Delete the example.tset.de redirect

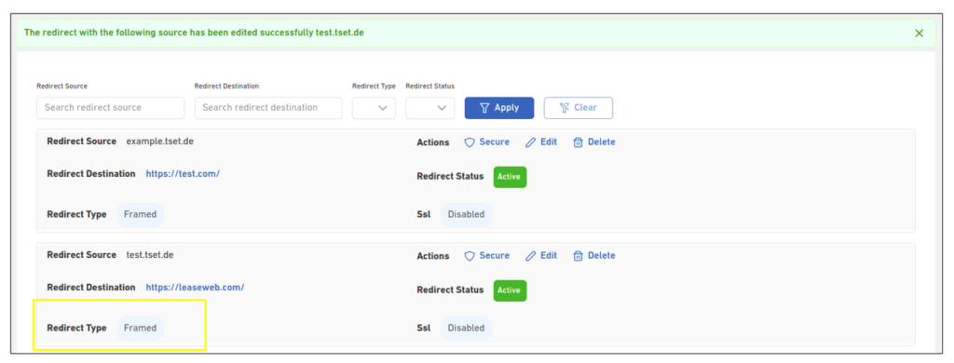click(x=593, y=141)
